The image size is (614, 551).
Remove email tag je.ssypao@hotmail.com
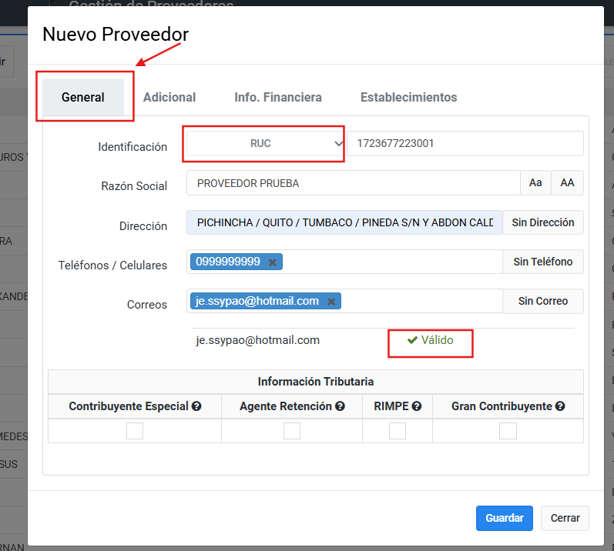[331, 302]
